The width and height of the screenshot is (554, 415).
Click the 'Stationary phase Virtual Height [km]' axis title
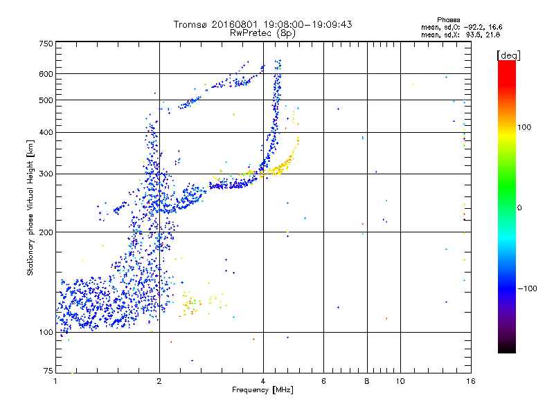click(x=30, y=207)
